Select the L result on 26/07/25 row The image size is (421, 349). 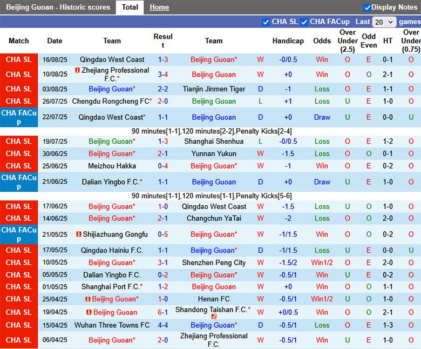click(260, 101)
